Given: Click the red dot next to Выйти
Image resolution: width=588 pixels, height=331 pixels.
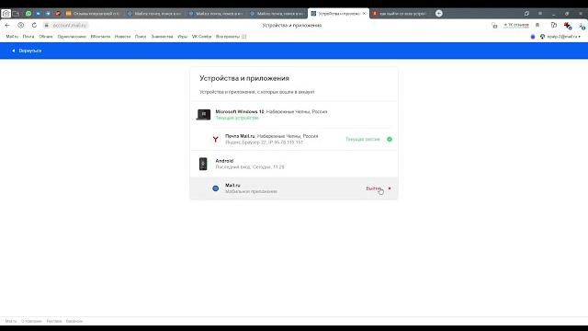Looking at the screenshot, I should pyautogui.click(x=390, y=188).
